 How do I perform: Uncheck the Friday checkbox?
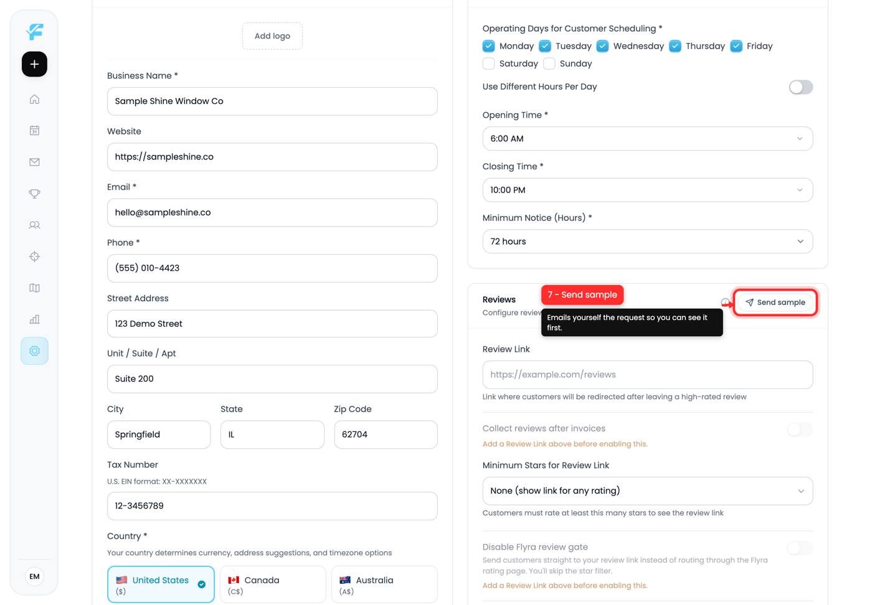coord(736,46)
